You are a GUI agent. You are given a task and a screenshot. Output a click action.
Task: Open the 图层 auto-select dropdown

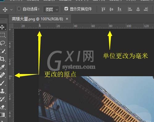click(51, 10)
